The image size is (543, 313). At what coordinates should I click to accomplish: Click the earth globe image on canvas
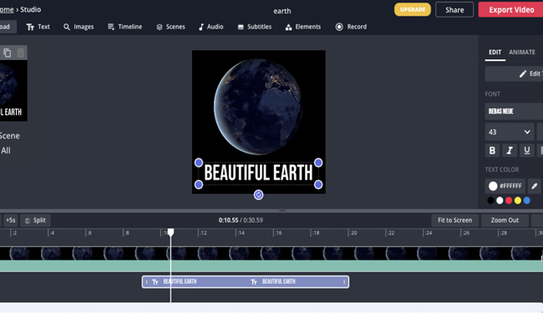pyautogui.click(x=258, y=106)
